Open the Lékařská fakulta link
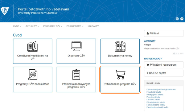This screenshot has width=185, height=112. (153, 100)
